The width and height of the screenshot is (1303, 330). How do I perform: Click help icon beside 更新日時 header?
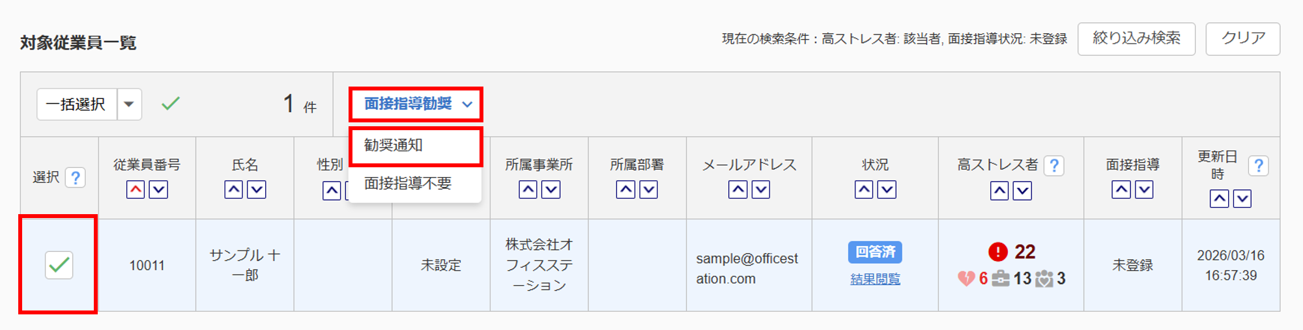(x=1258, y=165)
